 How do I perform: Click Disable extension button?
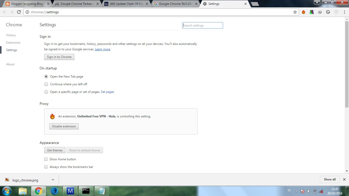pyautogui.click(x=64, y=126)
